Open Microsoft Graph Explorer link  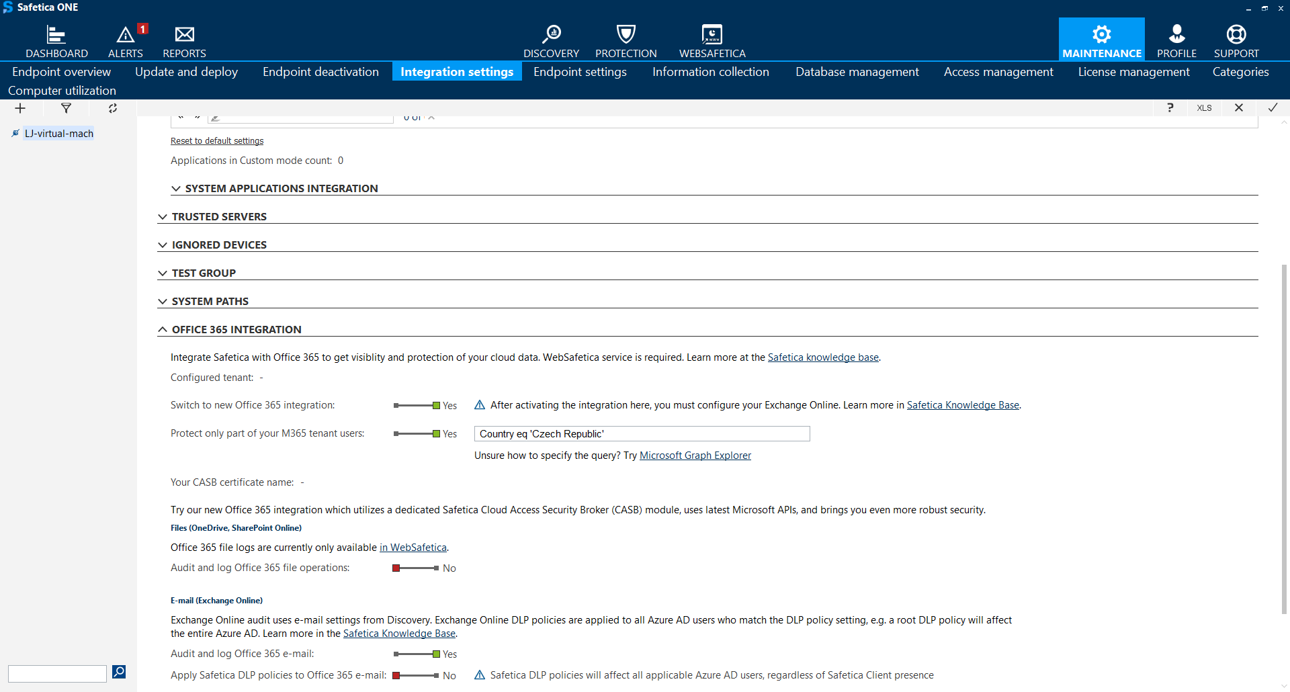point(695,455)
